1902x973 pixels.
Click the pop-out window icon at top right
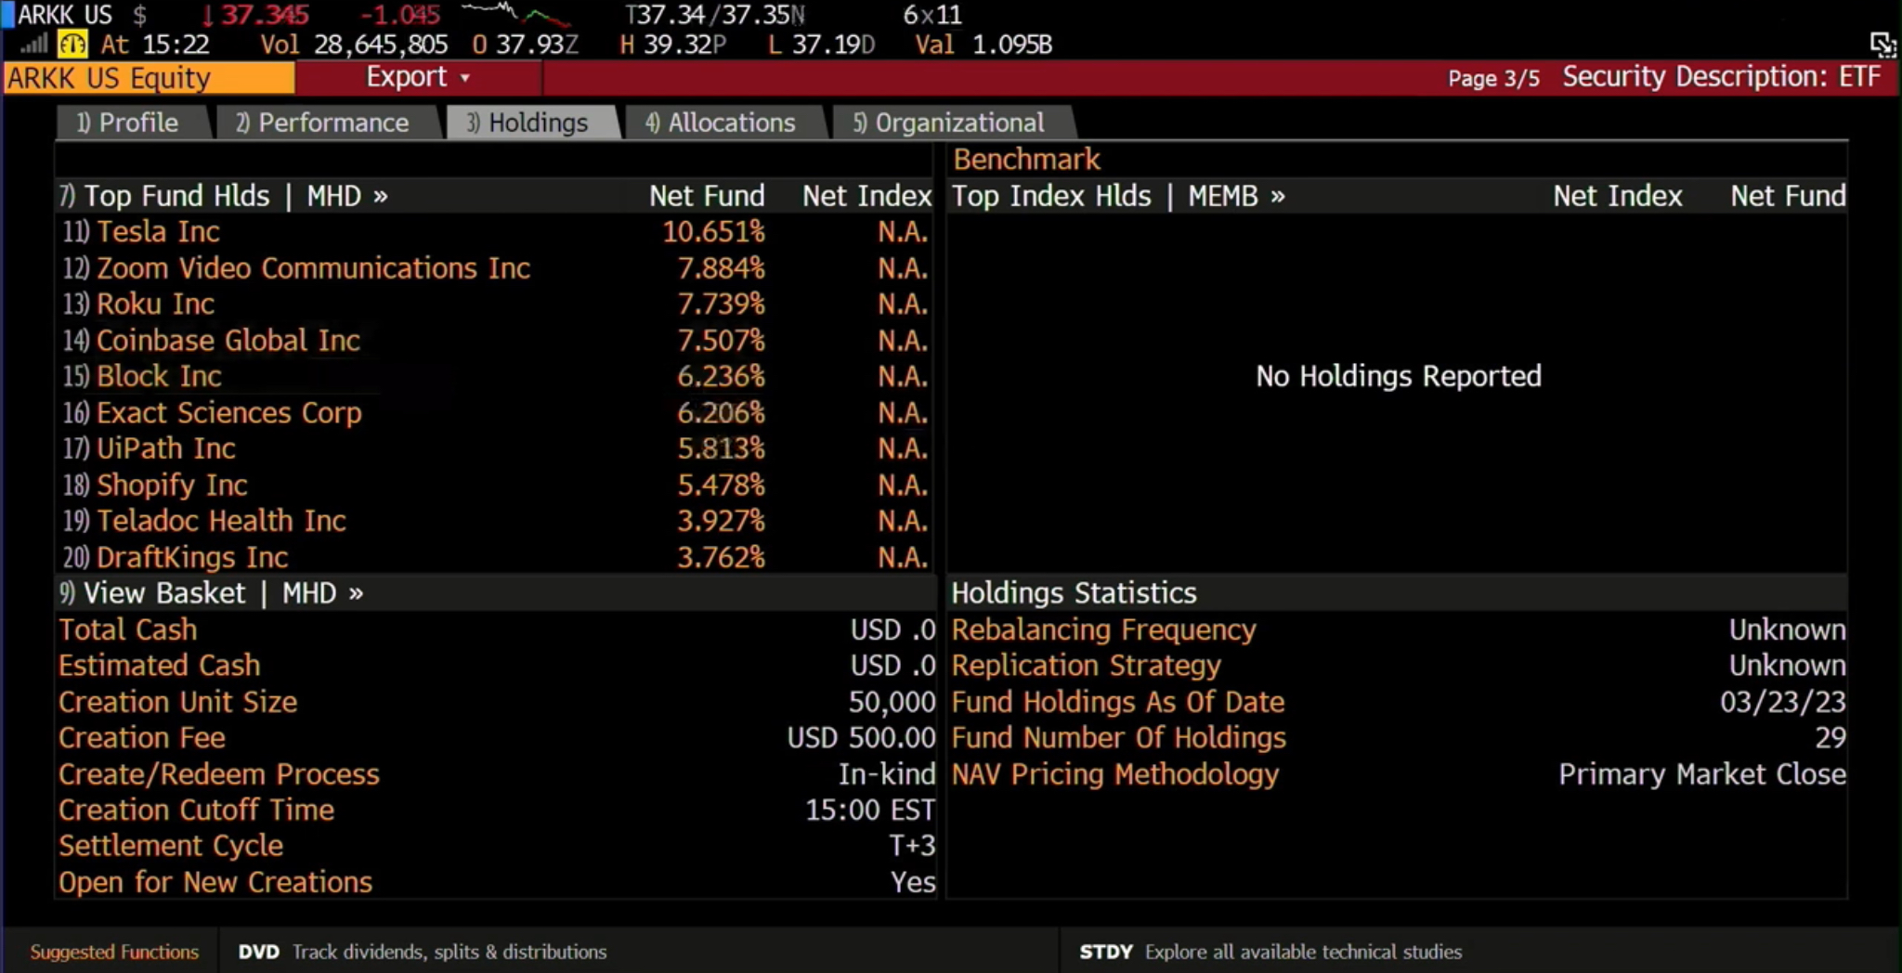(x=1882, y=44)
